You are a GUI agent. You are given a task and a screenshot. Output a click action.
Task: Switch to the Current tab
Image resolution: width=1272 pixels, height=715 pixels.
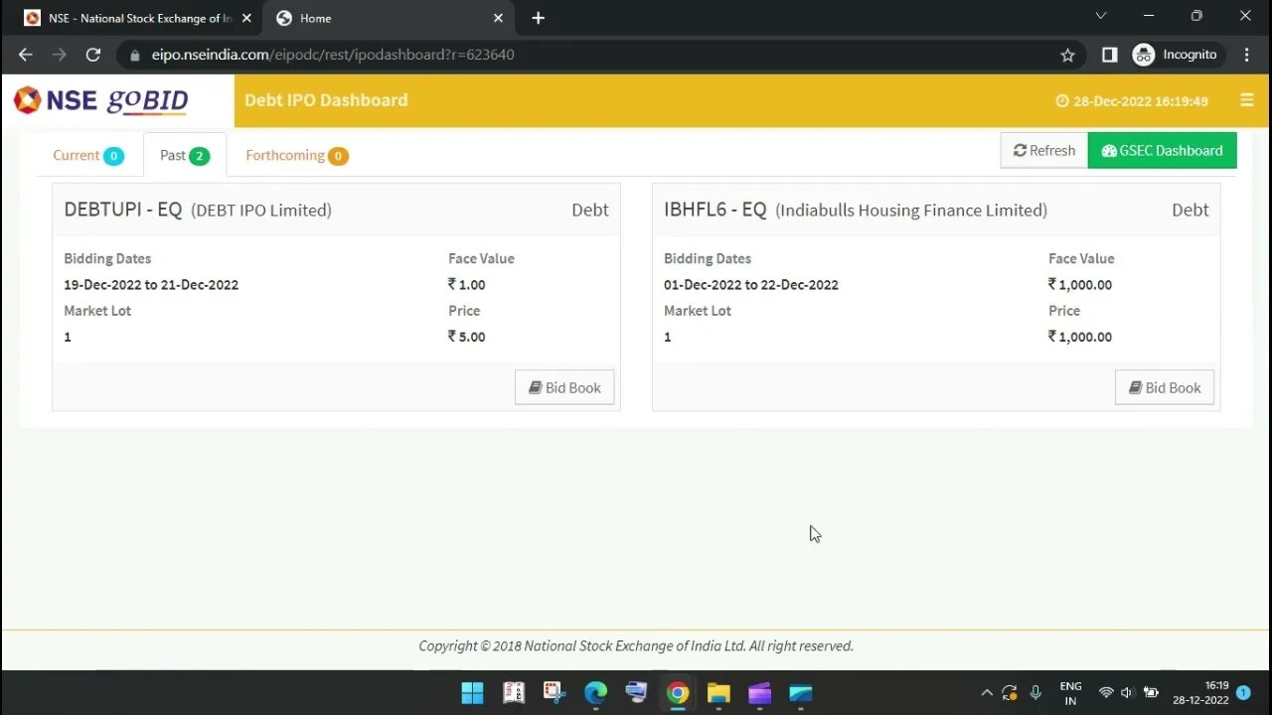pyautogui.click(x=87, y=155)
